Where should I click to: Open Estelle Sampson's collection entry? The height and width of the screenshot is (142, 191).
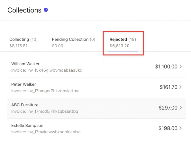point(96,129)
